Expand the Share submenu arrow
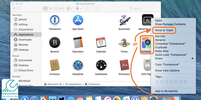 tap(193, 58)
